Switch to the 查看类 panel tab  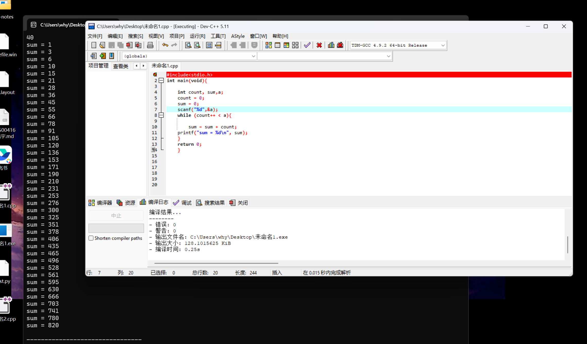(120, 66)
